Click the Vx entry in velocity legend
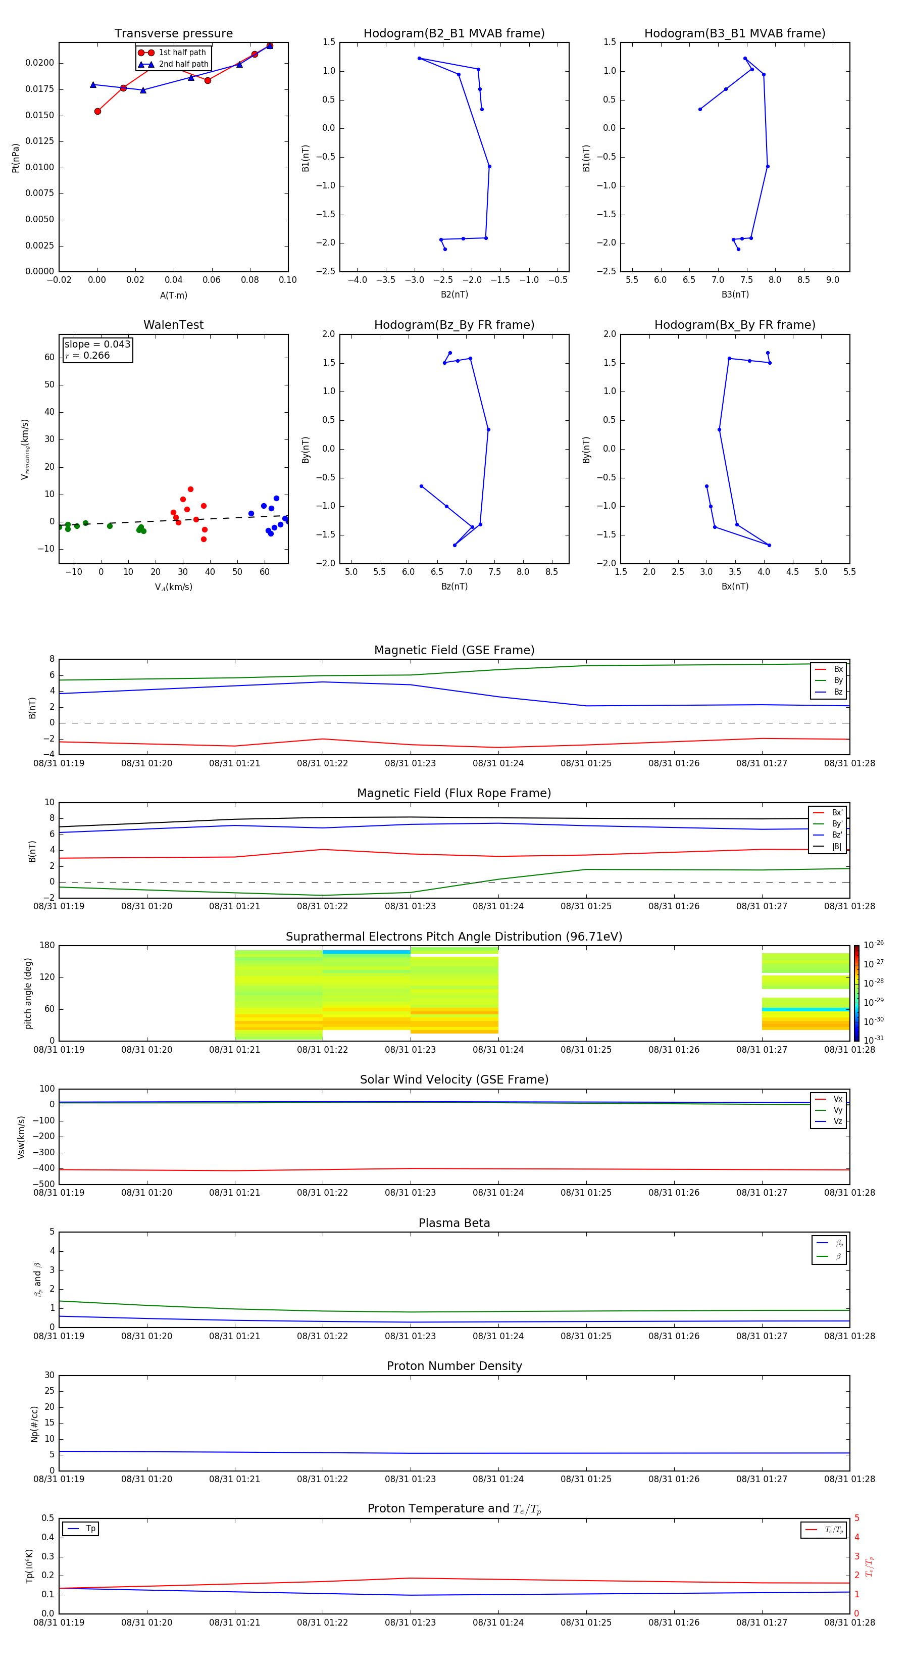909x1667 pixels. tap(829, 1099)
